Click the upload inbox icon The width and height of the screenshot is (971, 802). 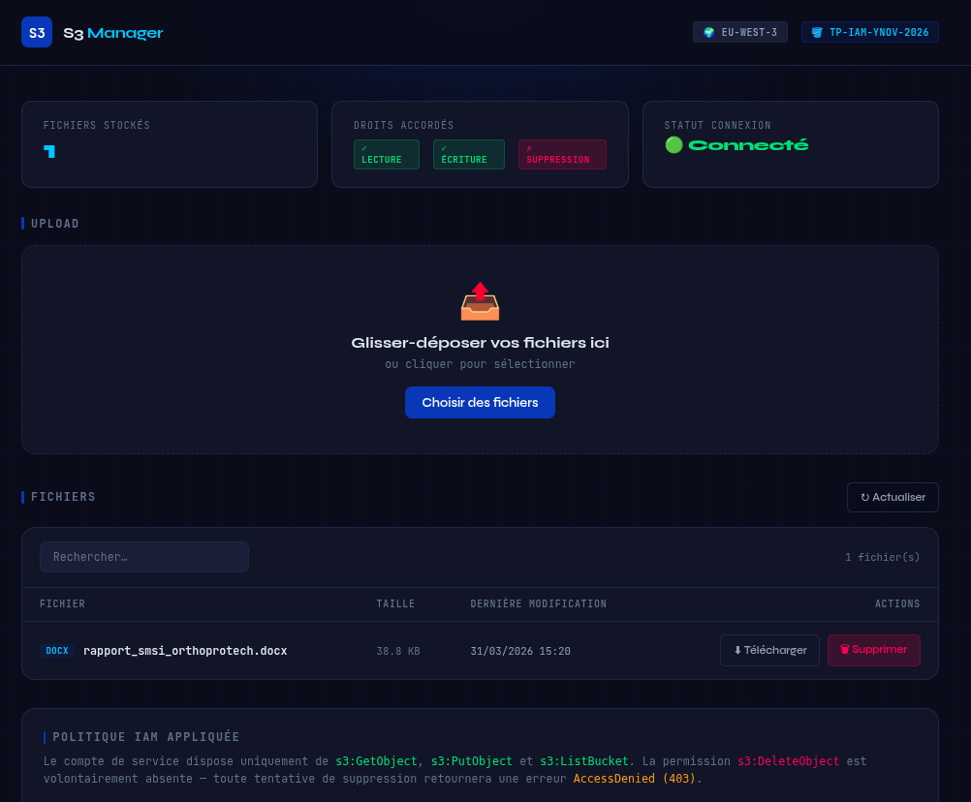coord(480,300)
